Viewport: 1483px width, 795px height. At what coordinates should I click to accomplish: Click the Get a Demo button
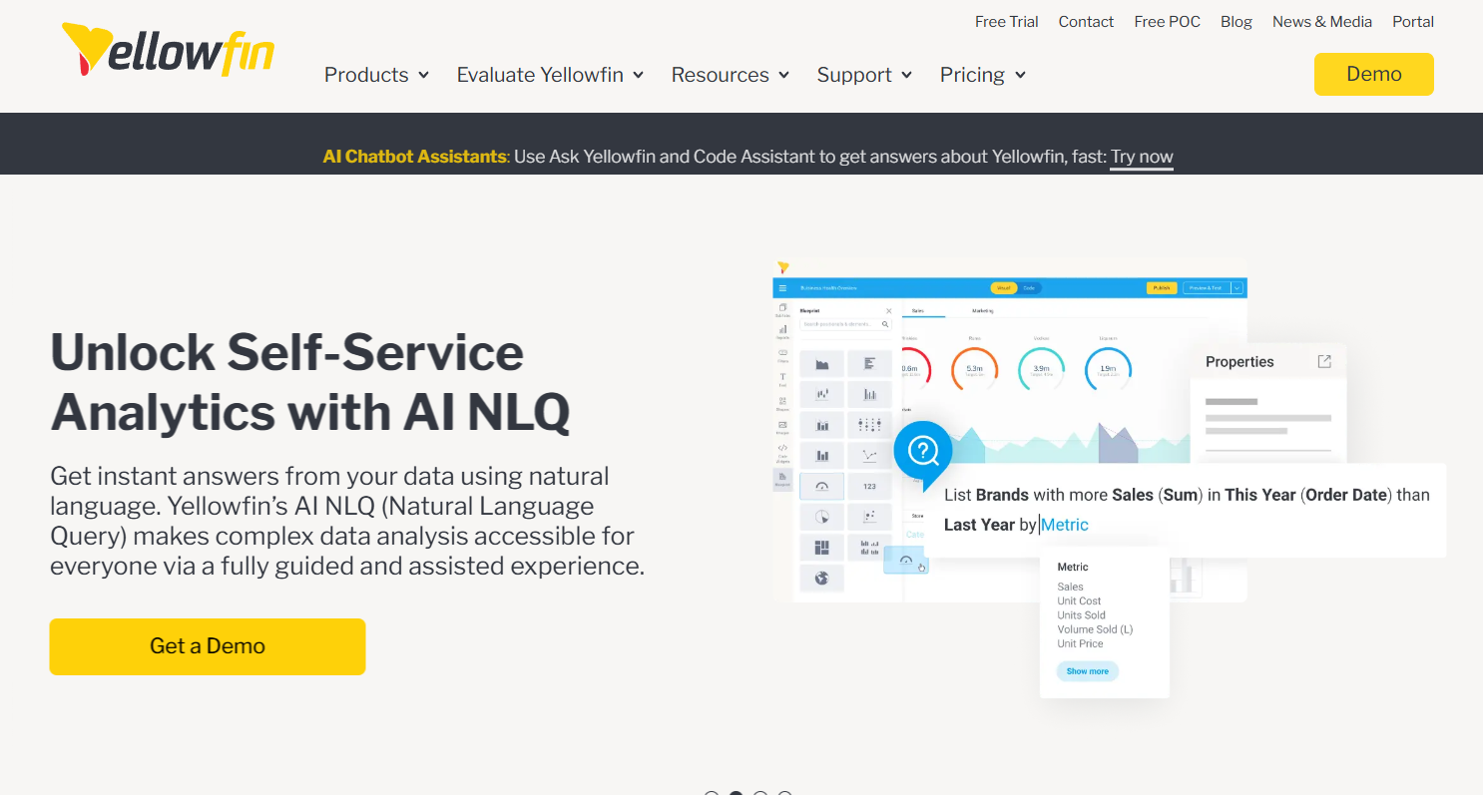207,646
